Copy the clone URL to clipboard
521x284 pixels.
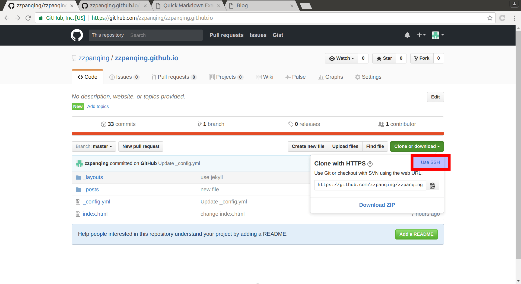[433, 185]
